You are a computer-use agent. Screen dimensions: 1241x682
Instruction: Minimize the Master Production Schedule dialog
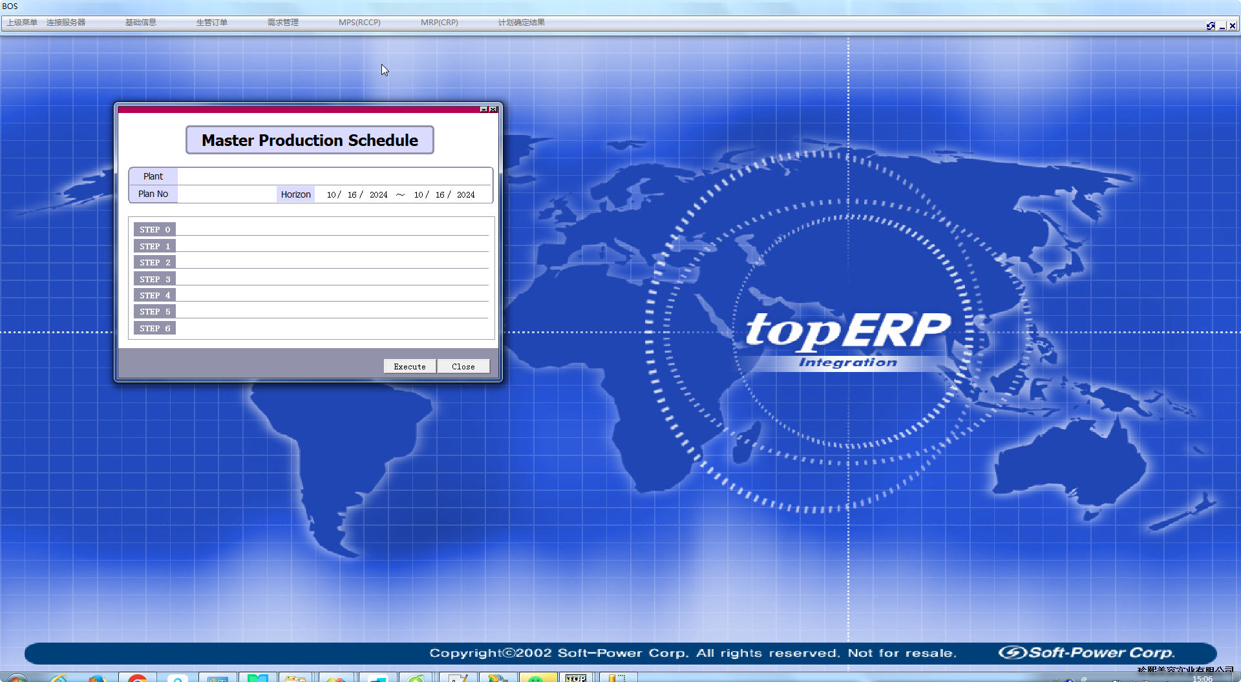point(483,110)
